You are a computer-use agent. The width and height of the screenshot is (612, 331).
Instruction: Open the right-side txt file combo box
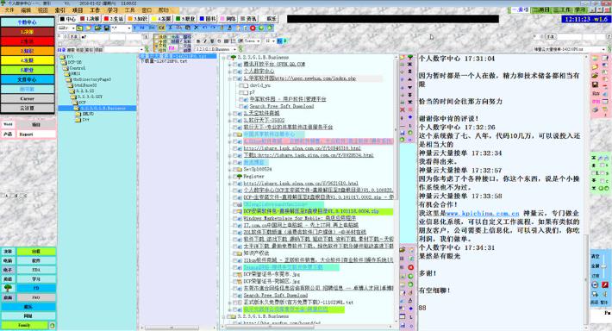[x=569, y=49]
